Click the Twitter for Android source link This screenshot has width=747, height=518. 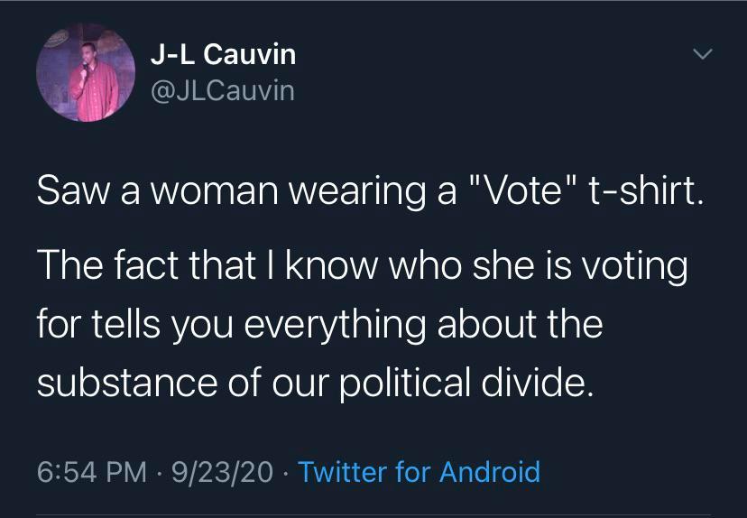[419, 471]
